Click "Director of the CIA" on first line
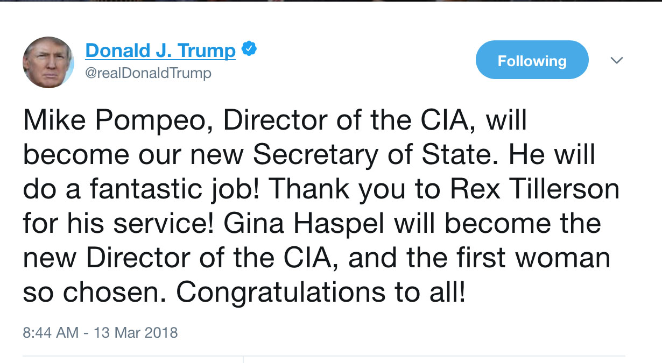Viewport: 662px width, 363px height. pyautogui.click(x=347, y=122)
